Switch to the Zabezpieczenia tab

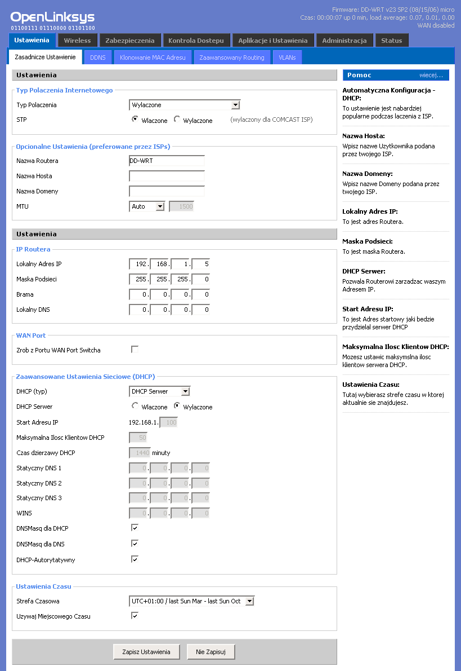coord(130,41)
